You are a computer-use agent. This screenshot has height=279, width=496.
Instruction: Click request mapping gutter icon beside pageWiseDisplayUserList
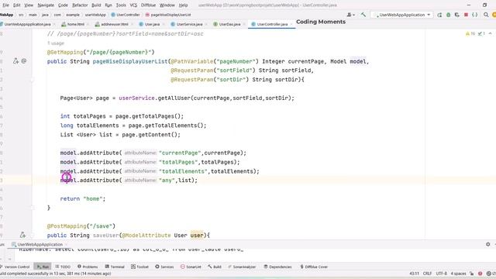(15, 61)
